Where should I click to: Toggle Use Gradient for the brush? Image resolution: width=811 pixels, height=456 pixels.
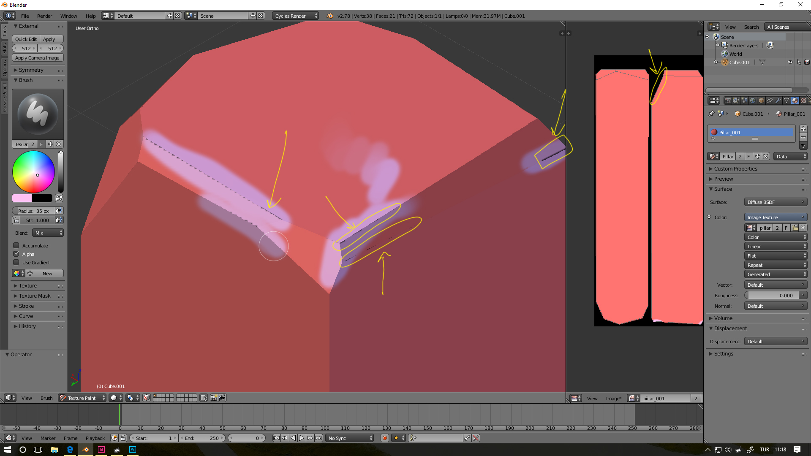point(16,262)
